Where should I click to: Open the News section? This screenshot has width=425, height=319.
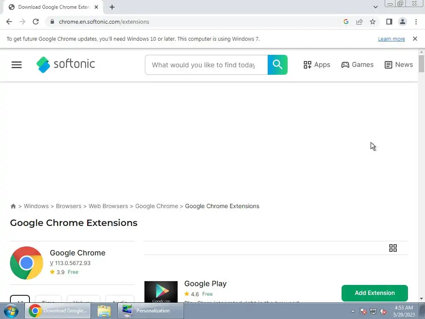point(399,65)
